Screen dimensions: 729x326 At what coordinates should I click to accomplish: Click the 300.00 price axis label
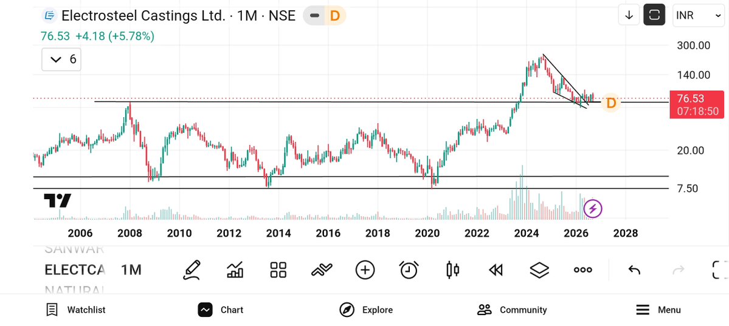point(693,46)
